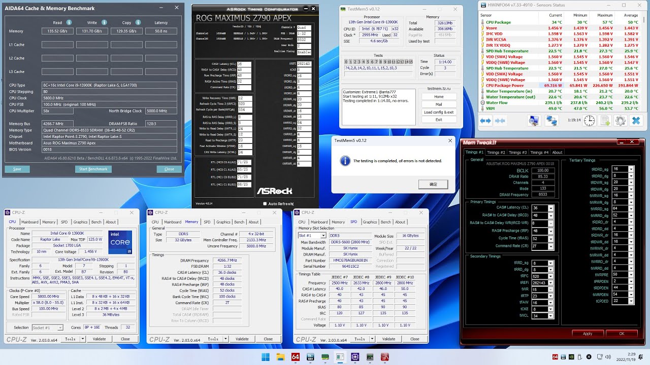Open the RAS# to CAS# Delay (tRCD) dropdown
This screenshot has width=650, height=365.
coord(550,215)
